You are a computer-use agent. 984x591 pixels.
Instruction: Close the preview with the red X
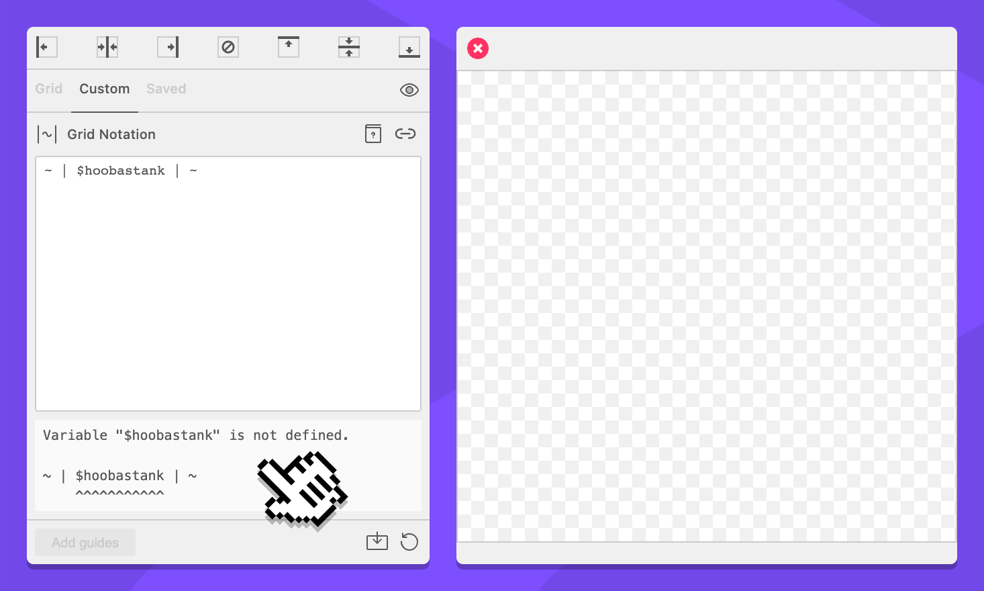478,48
